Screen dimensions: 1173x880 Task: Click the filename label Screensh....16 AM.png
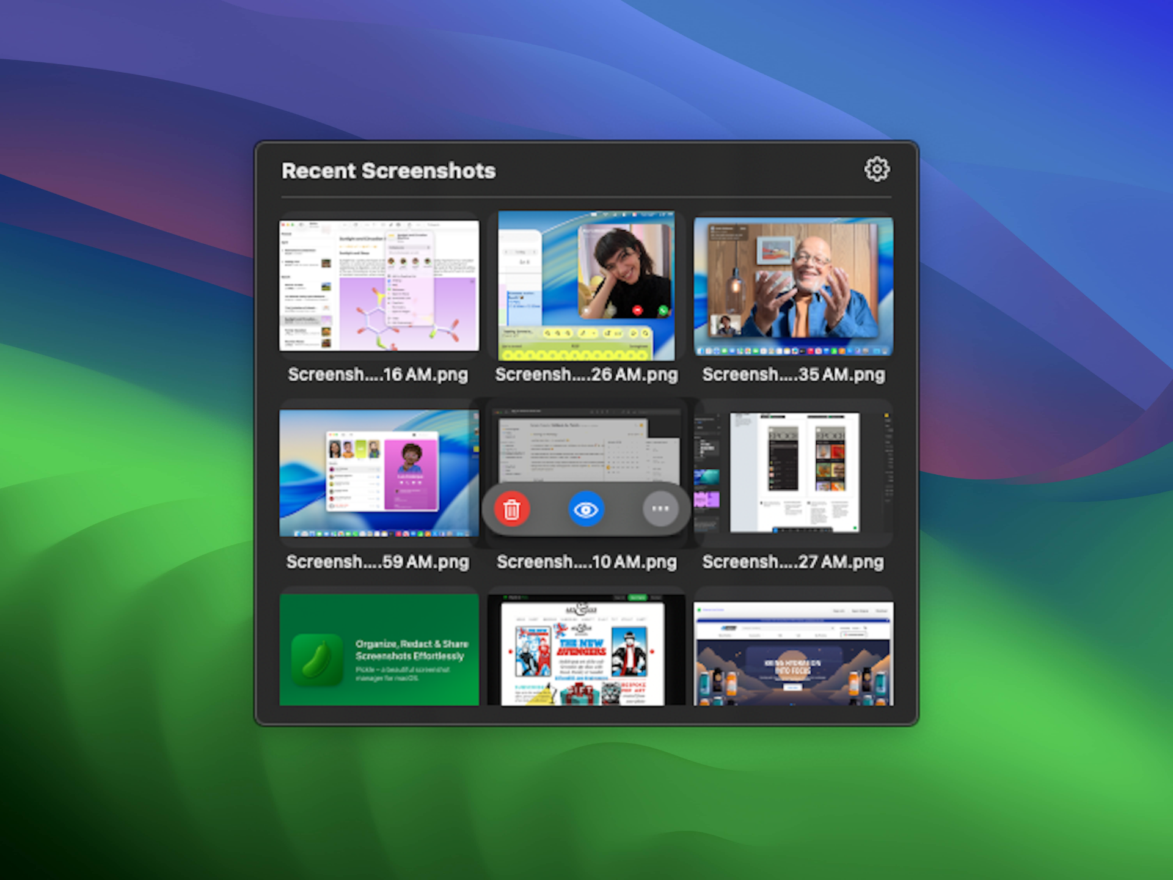coord(378,375)
